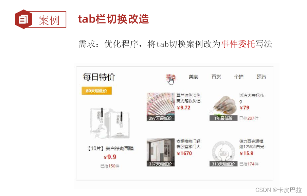The height and width of the screenshot is (196, 307).
Task: Click the highlighter pens product thumbnail
Action: [x=161, y=107]
